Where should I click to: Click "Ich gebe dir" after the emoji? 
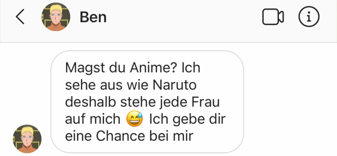[x=187, y=120]
